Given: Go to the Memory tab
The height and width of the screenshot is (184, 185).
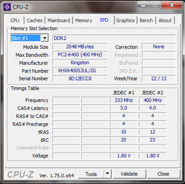Looking at the screenshot, I should pos(84,20).
